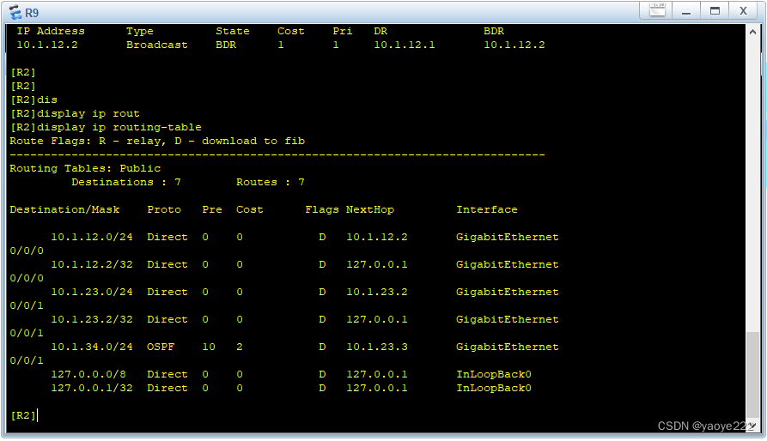Click the 'Destinations : 7' text
Image resolution: width=767 pixels, height=441 pixels.
point(126,182)
